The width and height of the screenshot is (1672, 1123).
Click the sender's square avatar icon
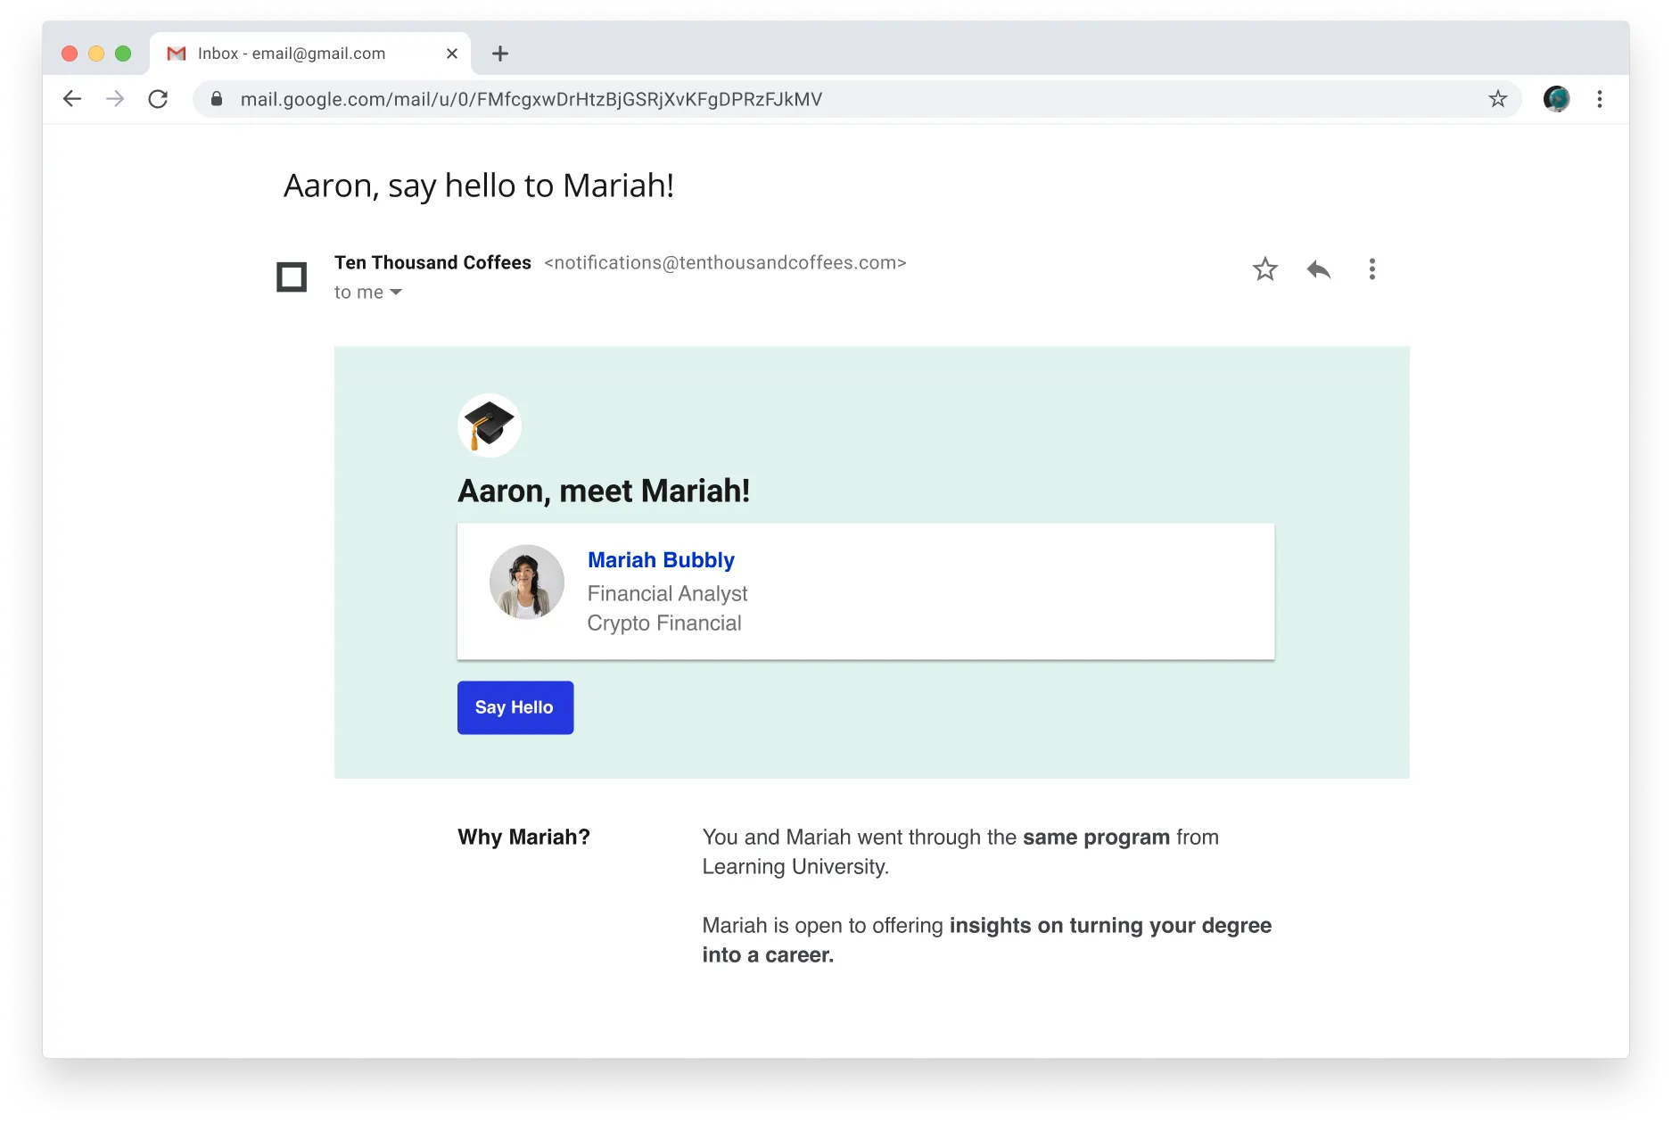(292, 277)
